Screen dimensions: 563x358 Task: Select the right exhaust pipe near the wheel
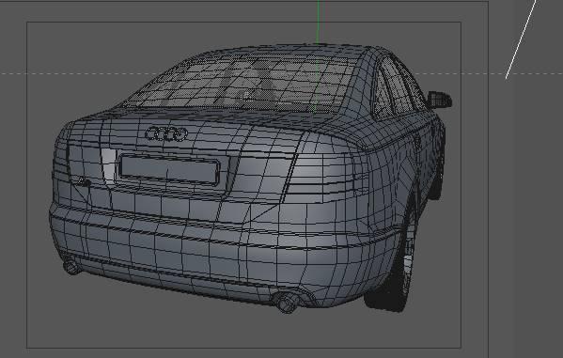pos(287,303)
